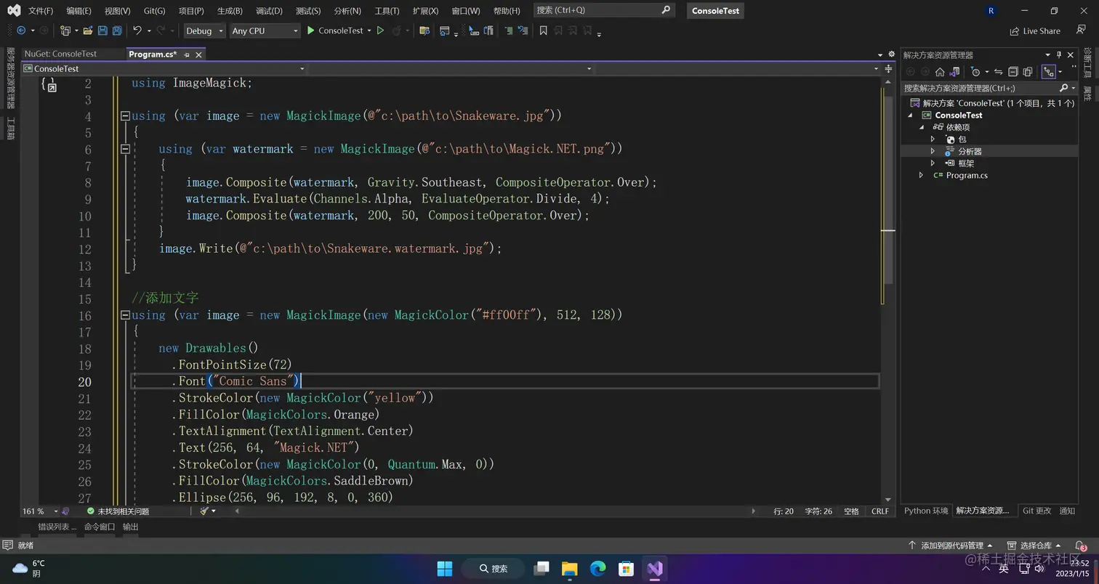Click the vertical editor scrollbar thumb
The height and width of the screenshot is (584, 1099).
(887, 189)
